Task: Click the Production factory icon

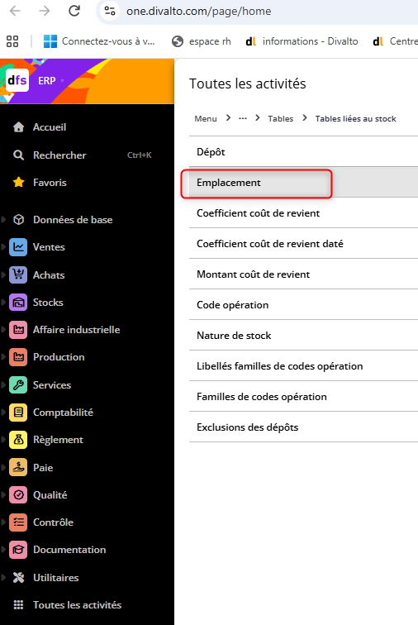Action: pos(18,357)
